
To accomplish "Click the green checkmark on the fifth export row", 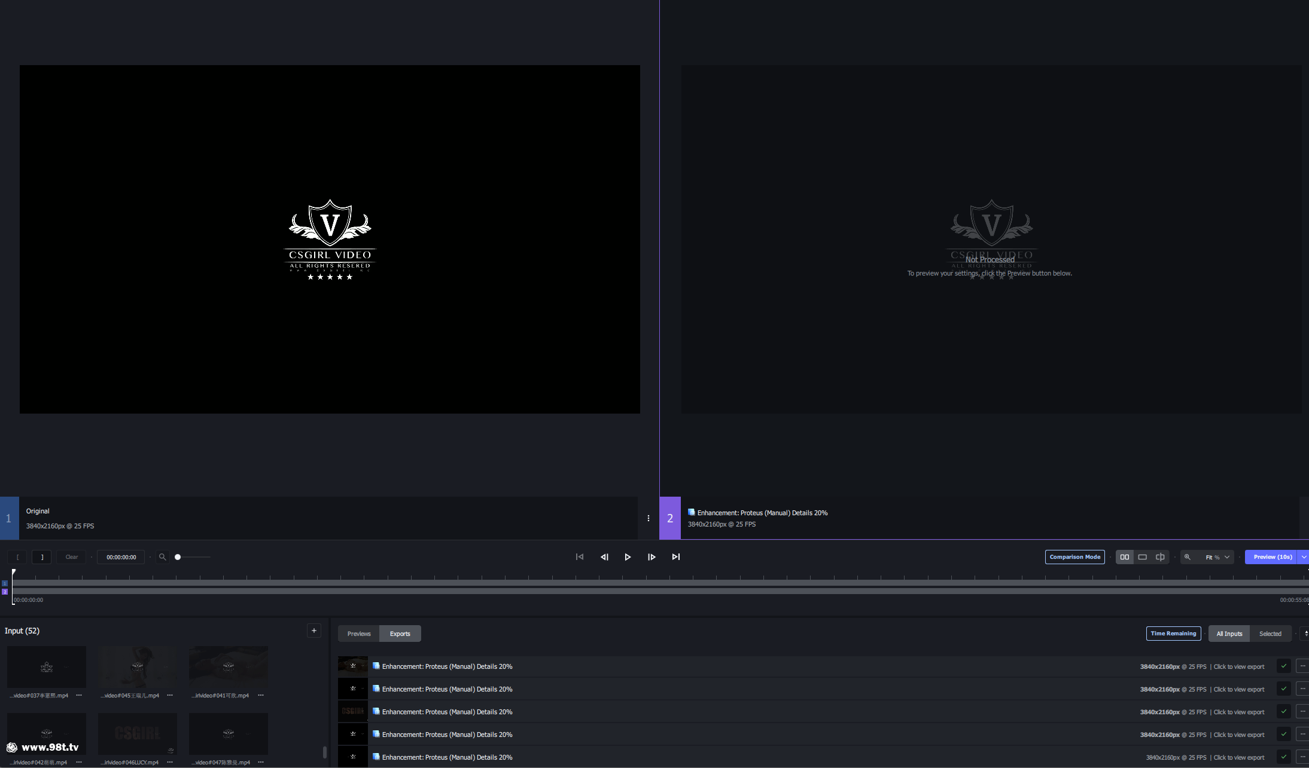I will click(x=1284, y=757).
